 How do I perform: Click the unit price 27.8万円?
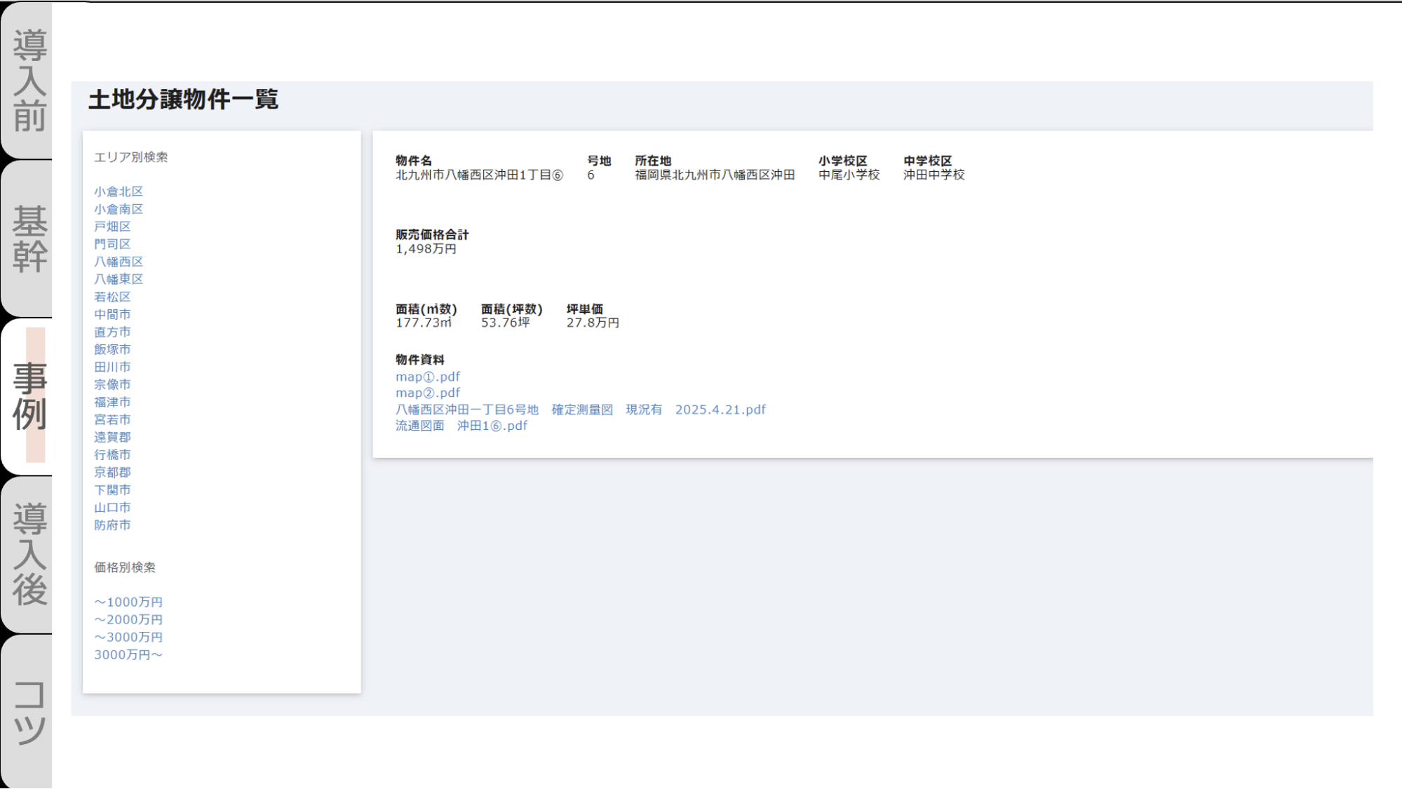pyautogui.click(x=593, y=323)
